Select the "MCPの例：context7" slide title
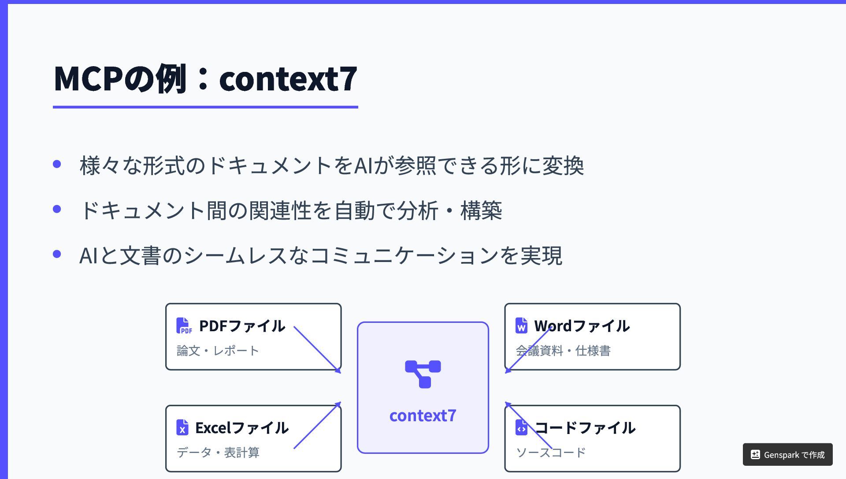This screenshot has height=479, width=846. pos(205,79)
